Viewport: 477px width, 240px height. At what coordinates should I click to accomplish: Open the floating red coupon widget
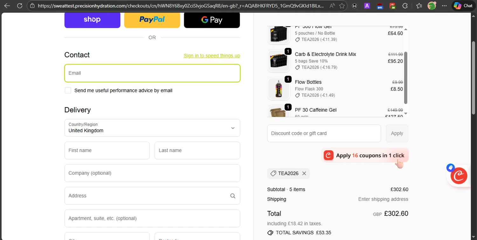[x=459, y=176]
